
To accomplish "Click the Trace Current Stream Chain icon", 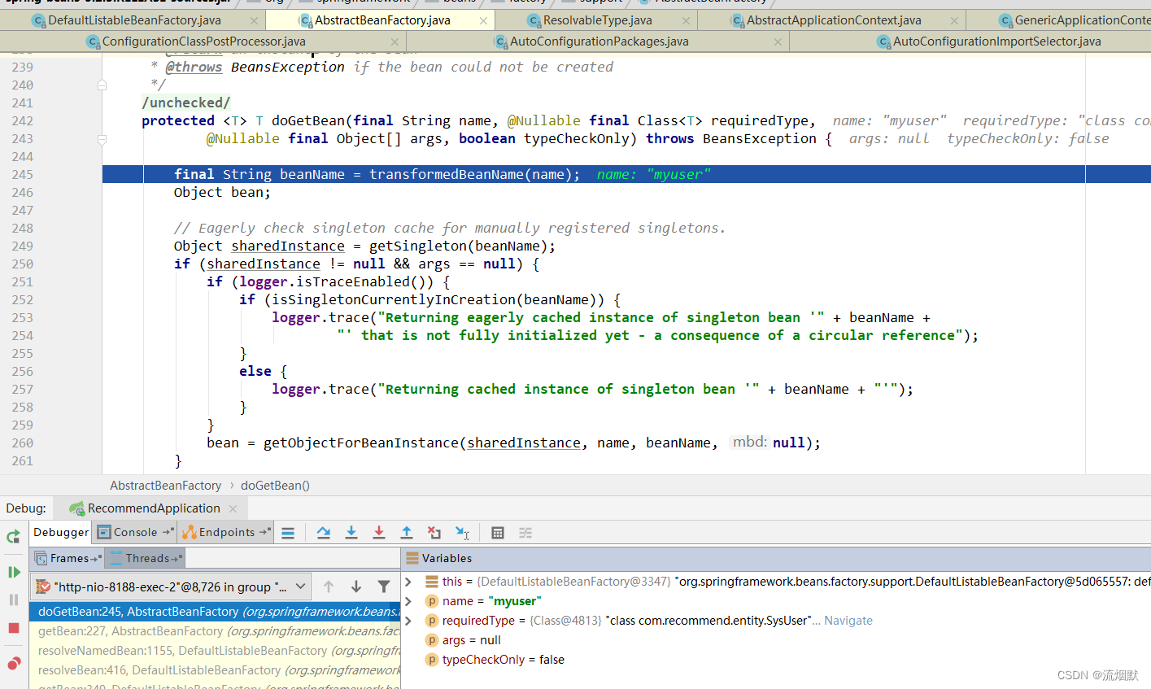I will coord(525,533).
